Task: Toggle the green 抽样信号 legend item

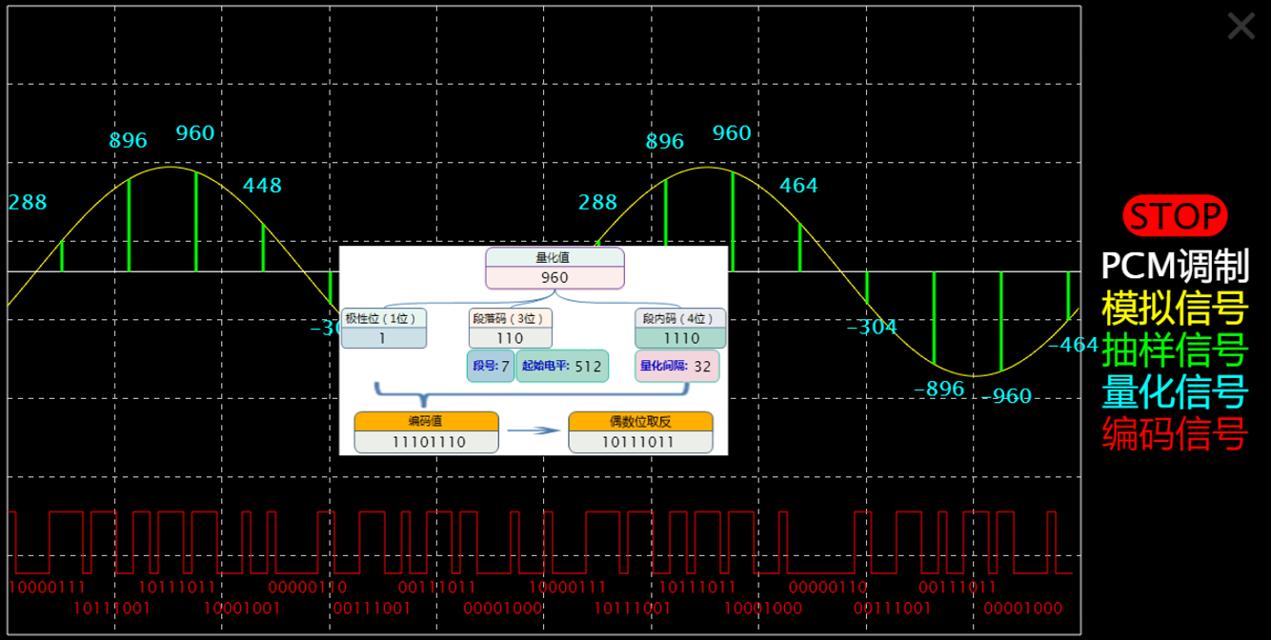Action: click(x=1174, y=350)
